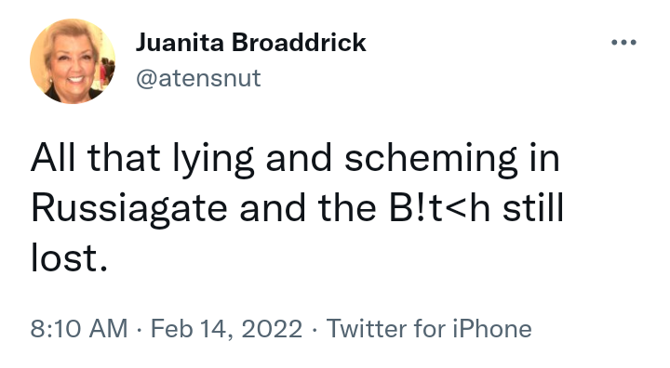Click the word scheming in the tweet

click(x=431, y=158)
